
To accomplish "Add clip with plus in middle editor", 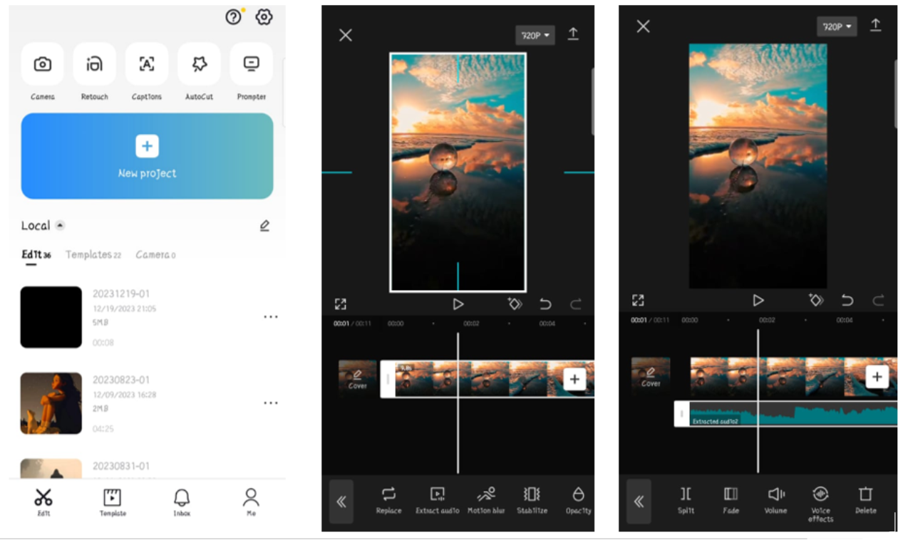I will tap(574, 380).
